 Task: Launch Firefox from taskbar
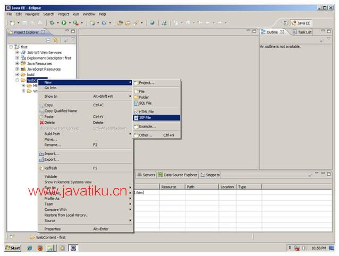(40, 248)
